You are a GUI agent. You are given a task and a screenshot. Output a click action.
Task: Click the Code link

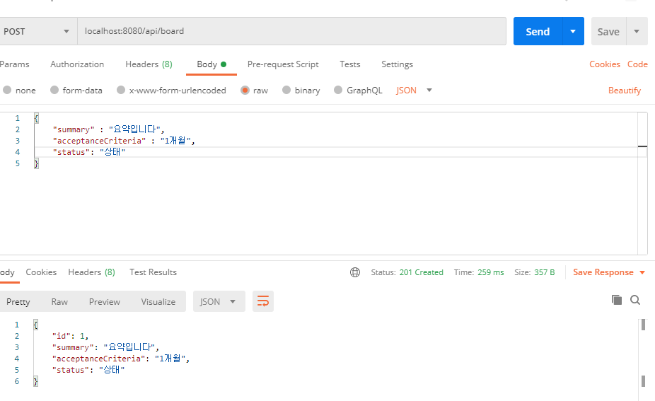(x=637, y=64)
